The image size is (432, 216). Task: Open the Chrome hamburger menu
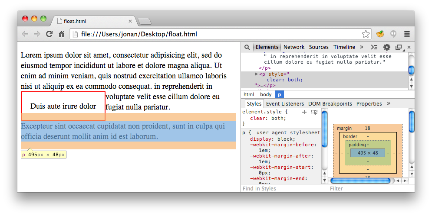click(x=407, y=34)
